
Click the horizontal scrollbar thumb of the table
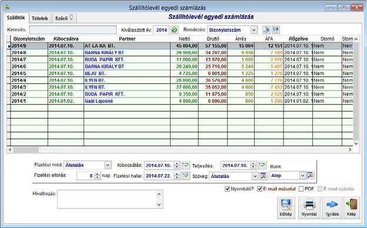pos(26,150)
